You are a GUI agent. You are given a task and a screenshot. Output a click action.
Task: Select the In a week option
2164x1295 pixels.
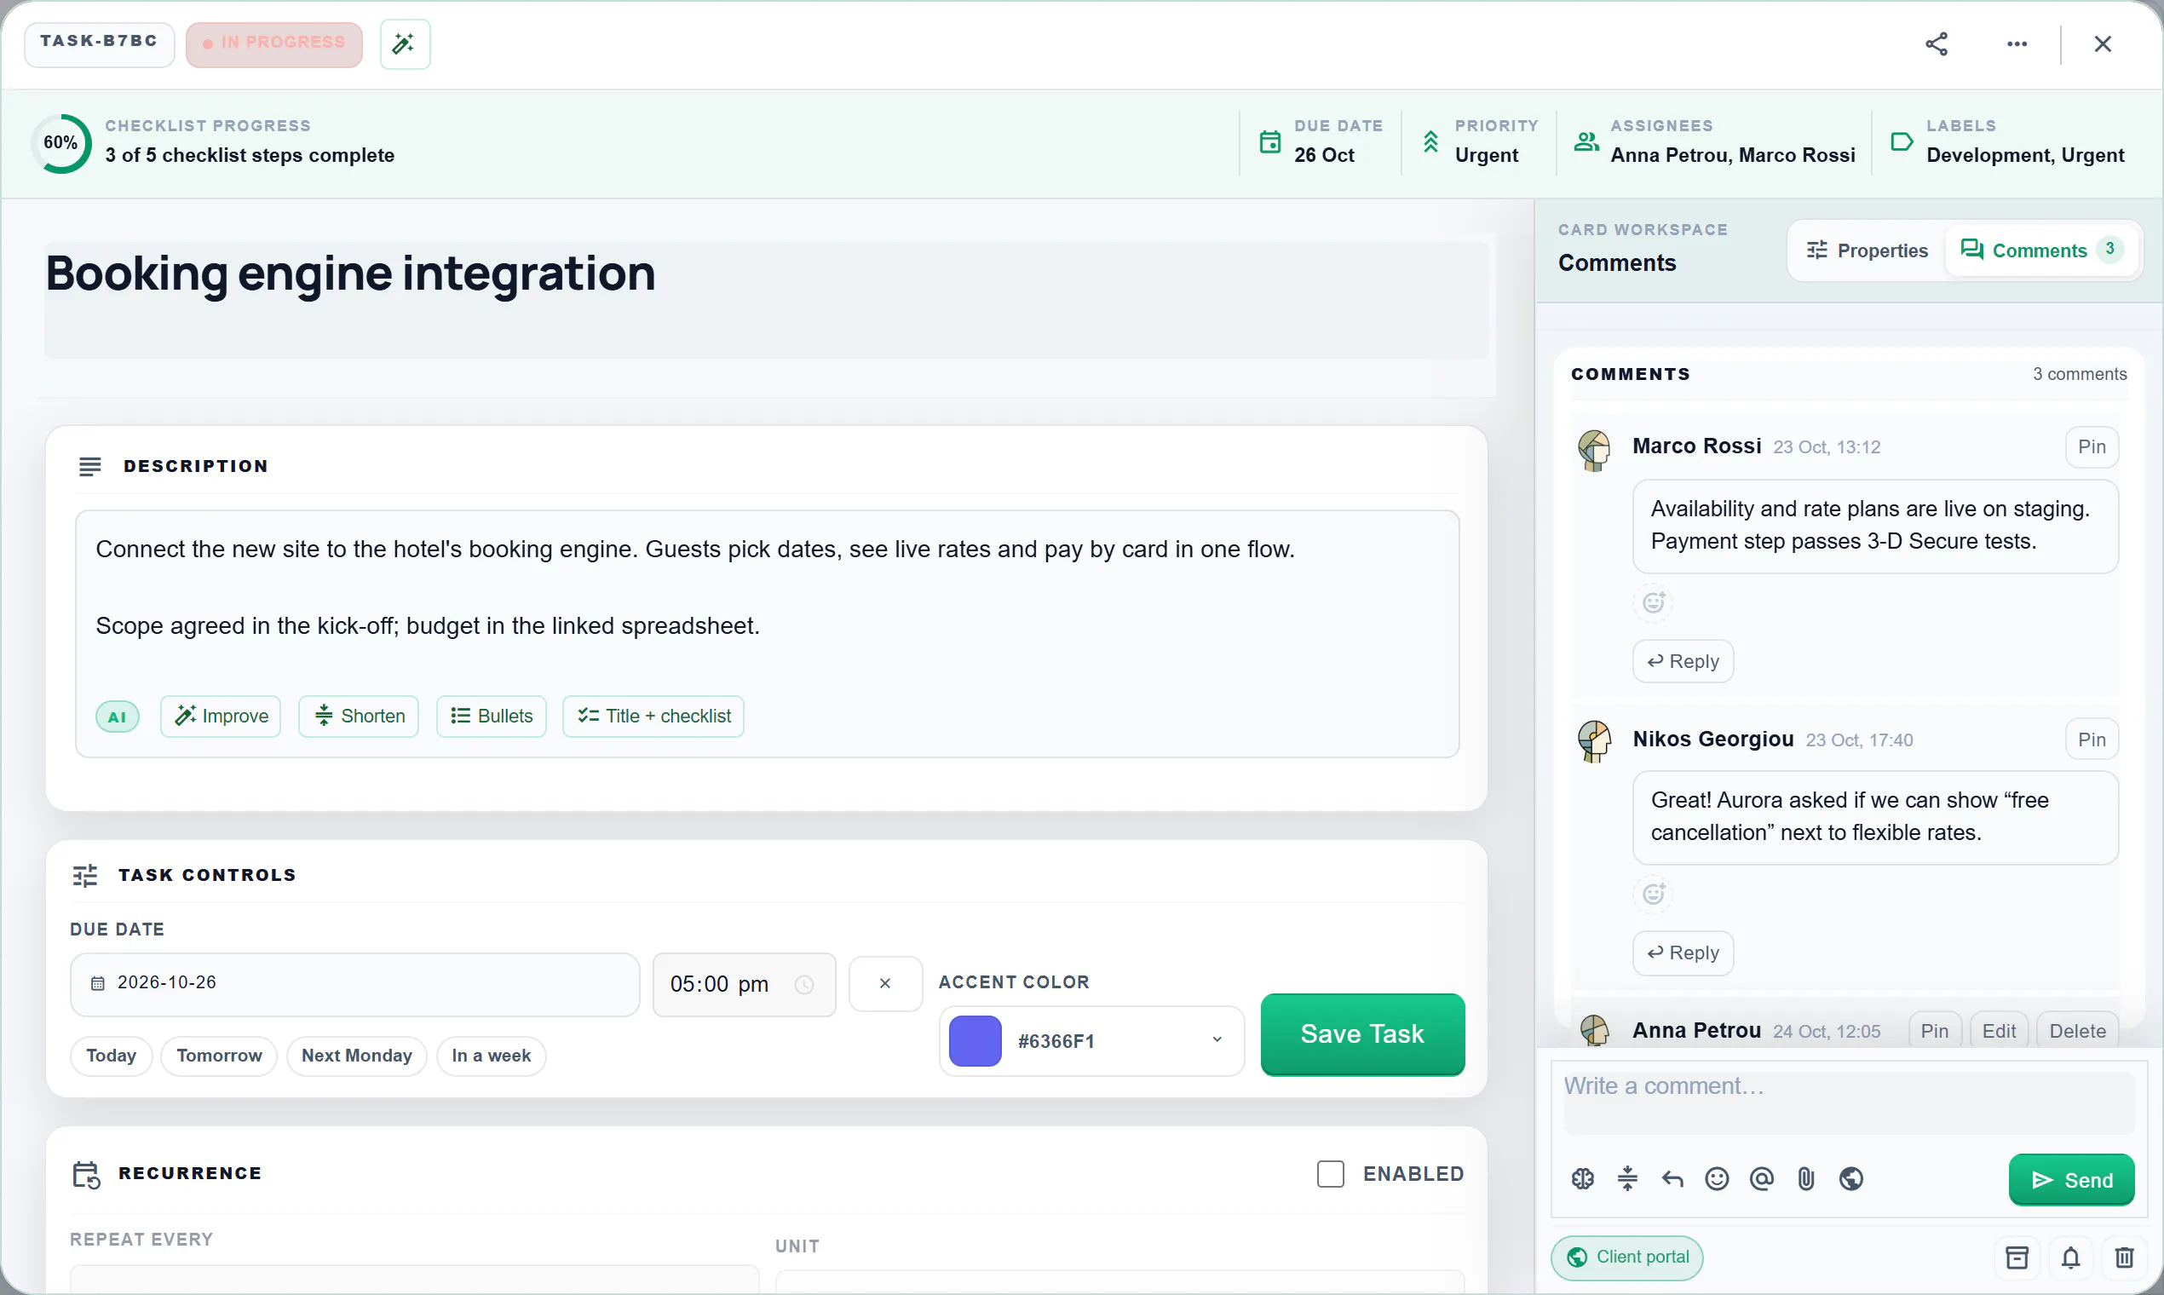point(492,1056)
